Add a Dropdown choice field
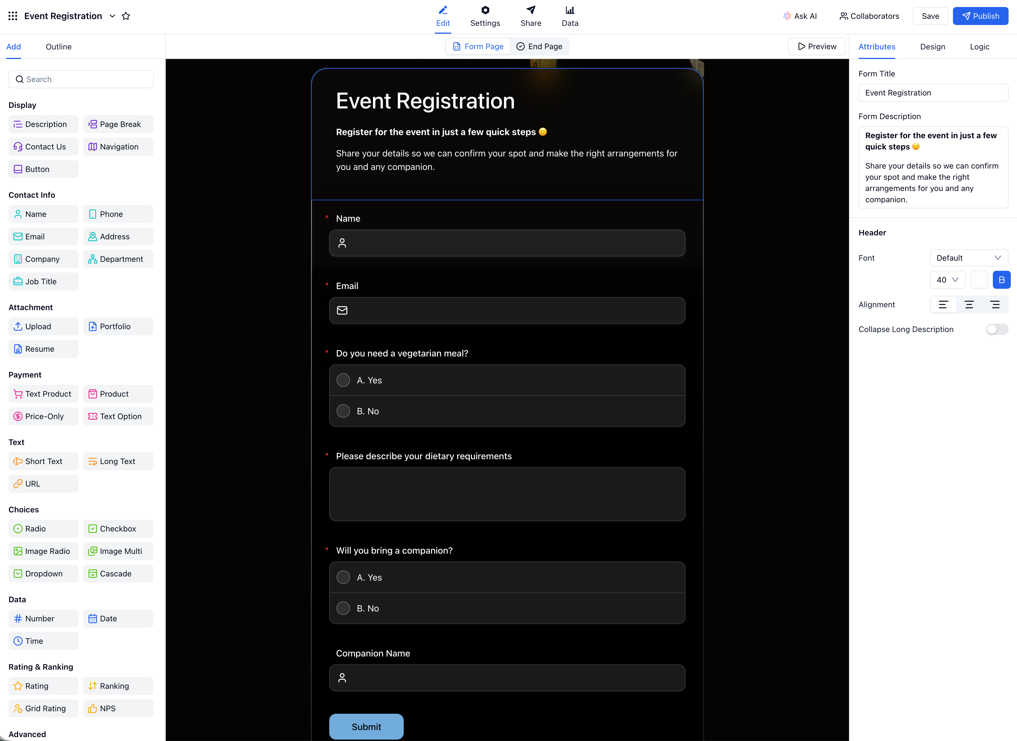The height and width of the screenshot is (741, 1017). pos(43,573)
